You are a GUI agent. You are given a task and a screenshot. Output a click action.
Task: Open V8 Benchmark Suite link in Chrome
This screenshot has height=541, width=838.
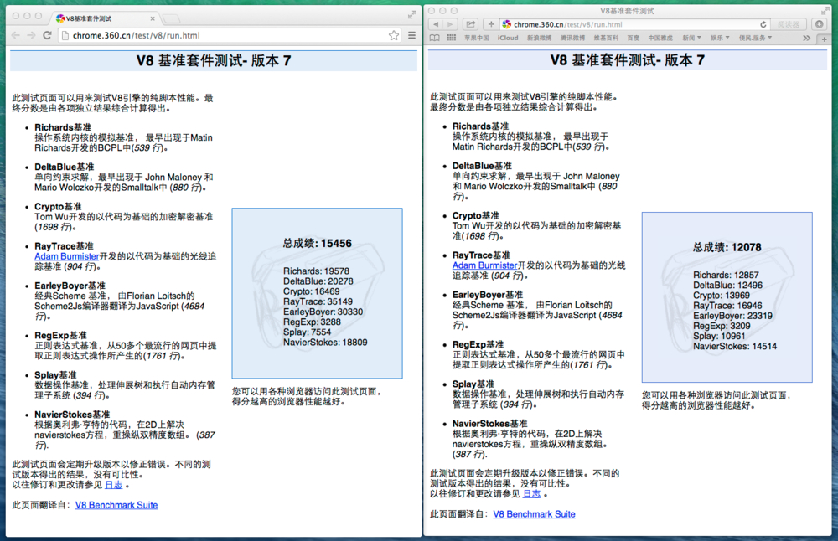click(116, 505)
